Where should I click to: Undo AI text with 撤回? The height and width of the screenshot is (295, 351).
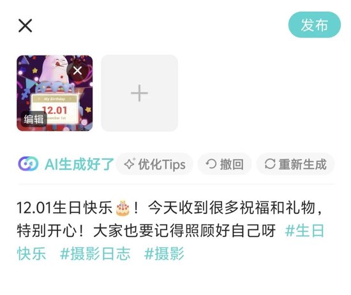[225, 164]
